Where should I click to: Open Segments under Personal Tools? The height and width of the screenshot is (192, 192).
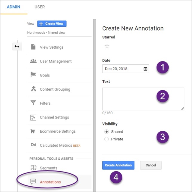[x=60, y=168]
